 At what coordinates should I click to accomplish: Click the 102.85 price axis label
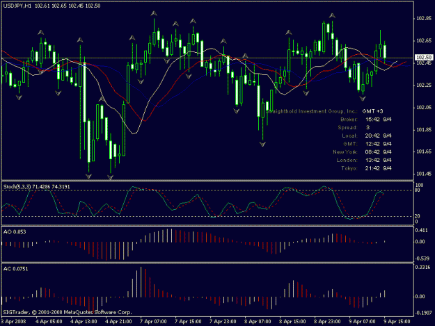click(424, 19)
